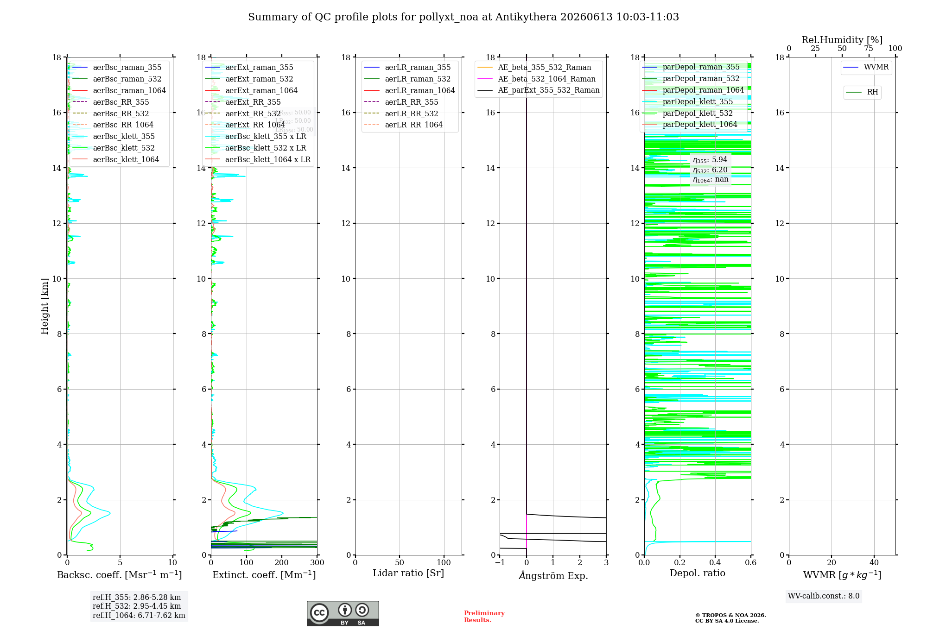This screenshot has width=927, height=630.
Task: Click the 'Depol. ratio' axis label
Action: [698, 573]
